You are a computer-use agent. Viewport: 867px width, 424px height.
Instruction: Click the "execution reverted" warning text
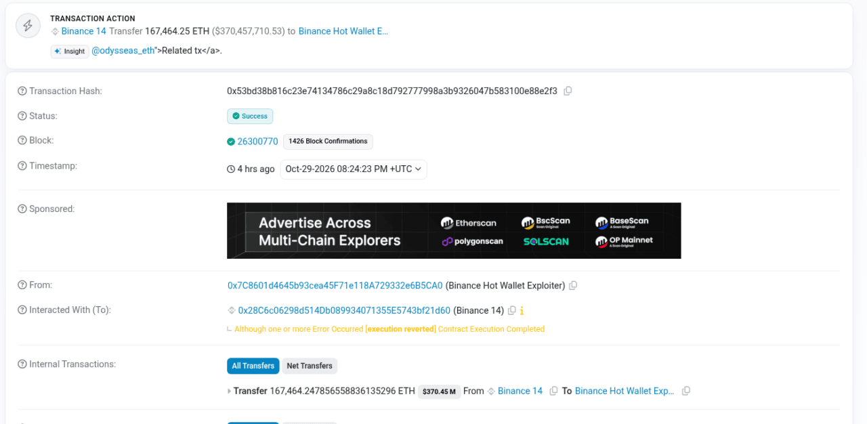[x=400, y=329]
